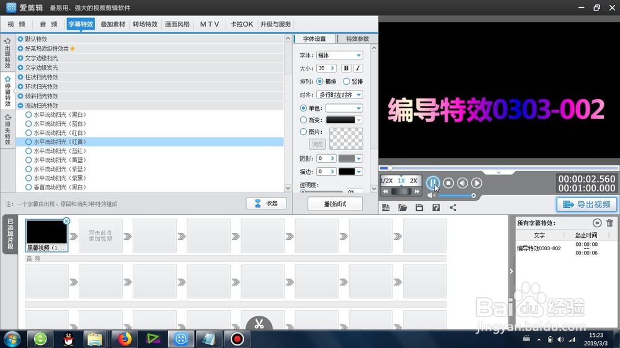The height and width of the screenshot is (348, 620).
Task: Select 竖排 vertical layout radio
Action: point(347,81)
